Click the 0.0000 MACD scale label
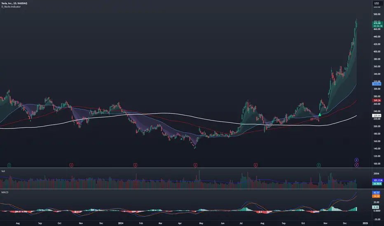This screenshot has width=384, height=226. (377, 211)
